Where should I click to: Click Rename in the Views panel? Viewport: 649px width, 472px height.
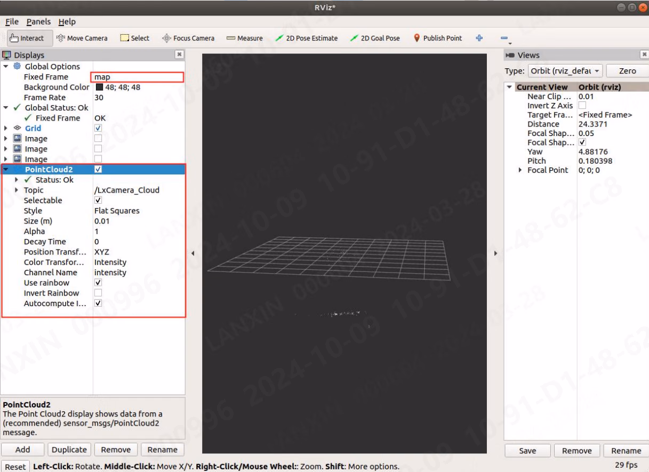coord(626,451)
